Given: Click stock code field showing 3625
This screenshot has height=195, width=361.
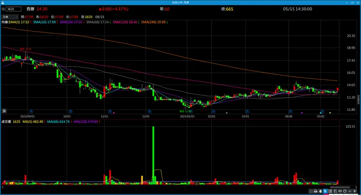Looking at the screenshot, I should click(x=13, y=9).
